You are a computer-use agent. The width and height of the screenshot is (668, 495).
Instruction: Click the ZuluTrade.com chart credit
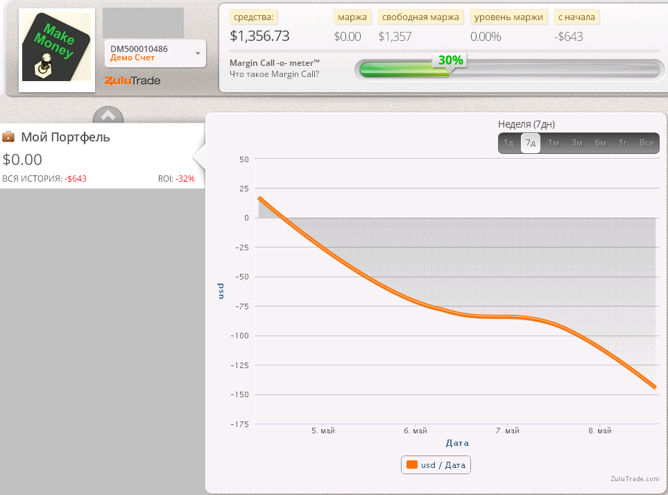pyautogui.click(x=635, y=479)
